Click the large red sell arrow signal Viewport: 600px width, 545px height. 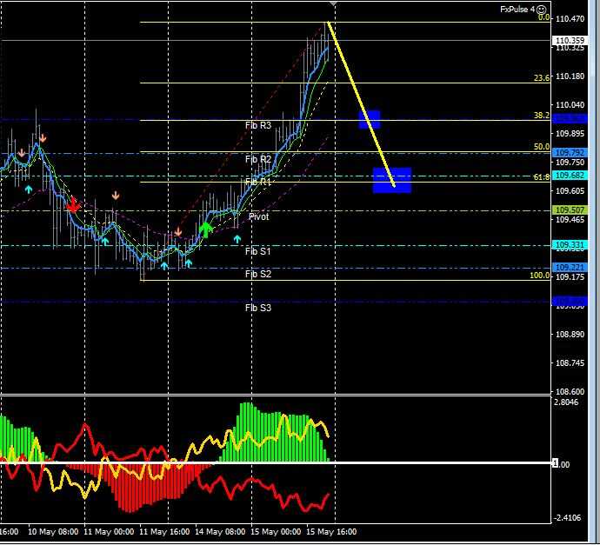coord(73,205)
